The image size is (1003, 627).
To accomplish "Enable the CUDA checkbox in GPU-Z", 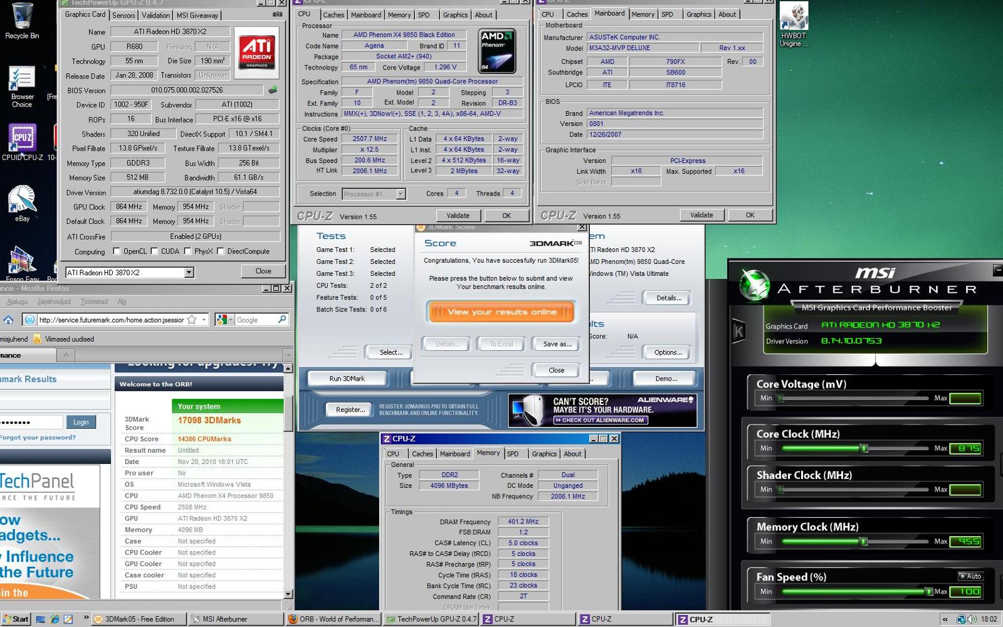I will (x=154, y=251).
